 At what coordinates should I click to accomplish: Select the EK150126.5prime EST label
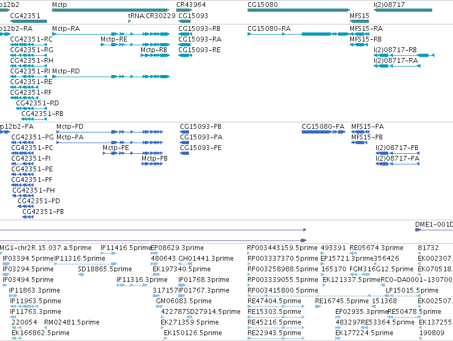click(x=193, y=333)
